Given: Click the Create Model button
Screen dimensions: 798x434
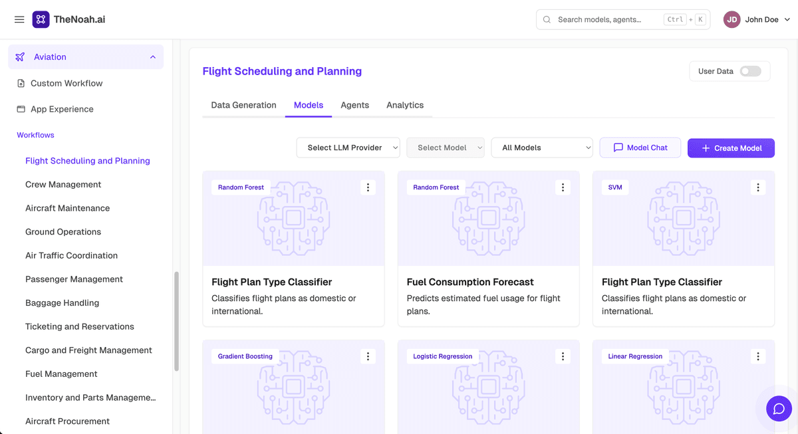Looking at the screenshot, I should coord(731,148).
